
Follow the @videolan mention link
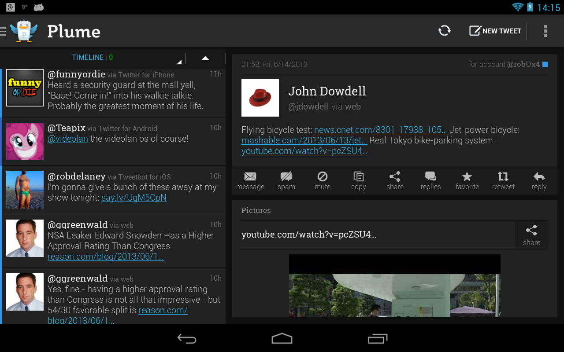[68, 139]
